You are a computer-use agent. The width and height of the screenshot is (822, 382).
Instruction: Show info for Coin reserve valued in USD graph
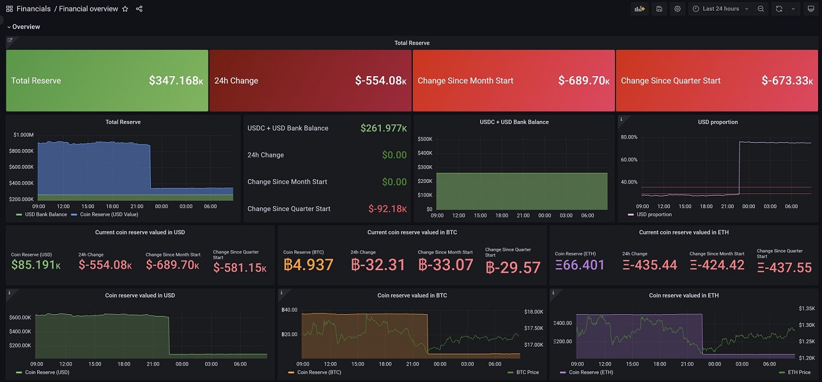9,292
